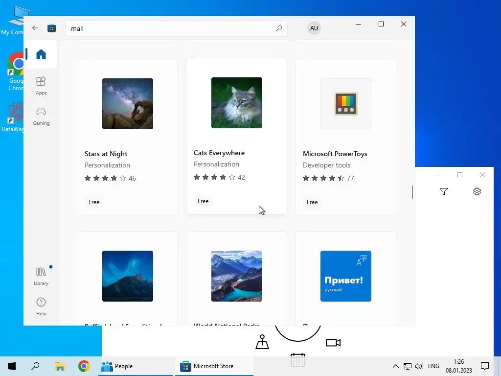501x376 pixels.
Task: Minimize the Microsoft Store window
Action: pos(359,24)
